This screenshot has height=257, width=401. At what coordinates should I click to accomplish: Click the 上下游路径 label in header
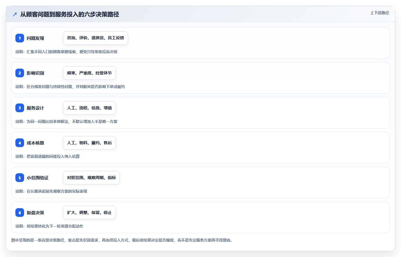pos(380,13)
